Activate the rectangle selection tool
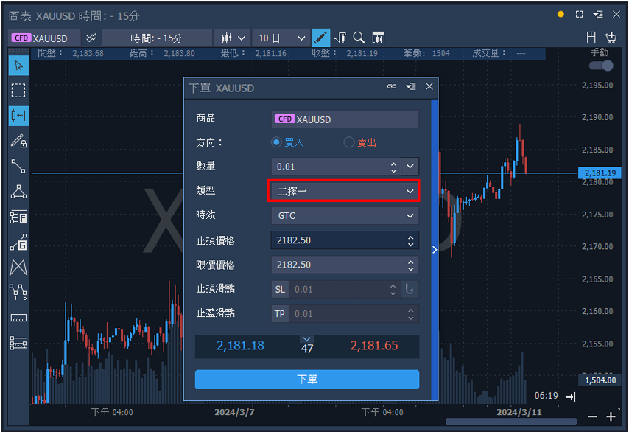The height and width of the screenshot is (432, 629). [18, 91]
